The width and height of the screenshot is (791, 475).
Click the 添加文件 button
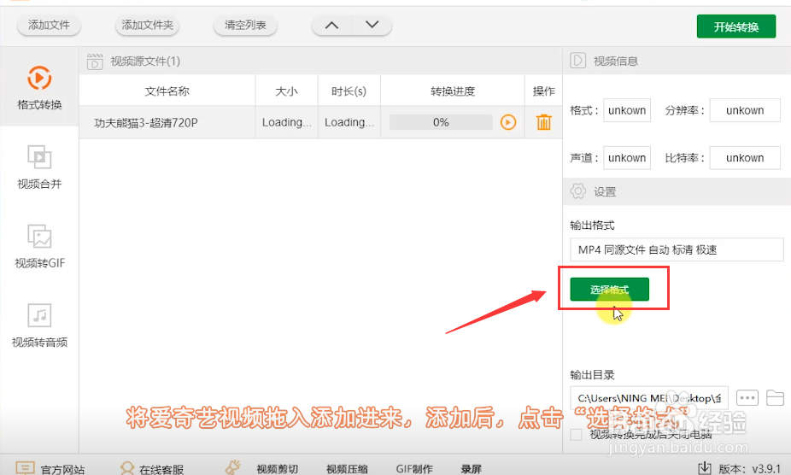(x=49, y=26)
